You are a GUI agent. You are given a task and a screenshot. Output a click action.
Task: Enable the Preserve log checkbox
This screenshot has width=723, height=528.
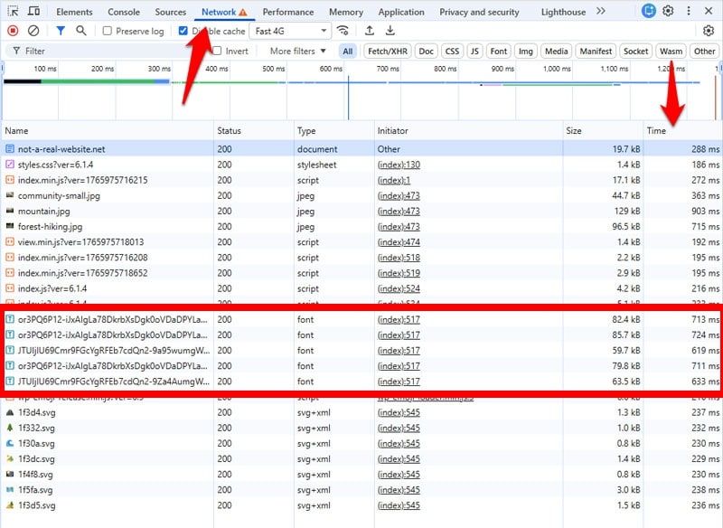pos(108,30)
